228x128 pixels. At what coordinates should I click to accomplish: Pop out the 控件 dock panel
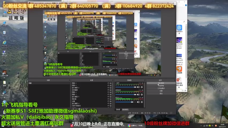click(175, 80)
